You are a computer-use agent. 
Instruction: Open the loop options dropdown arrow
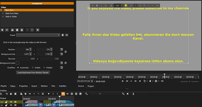point(147,81)
